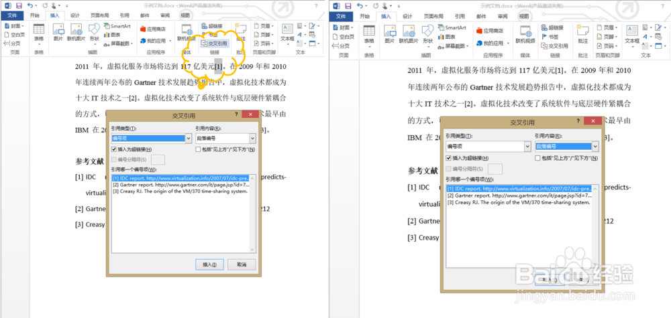Select [2] Gartner report item in right dialog

[x=519, y=195]
